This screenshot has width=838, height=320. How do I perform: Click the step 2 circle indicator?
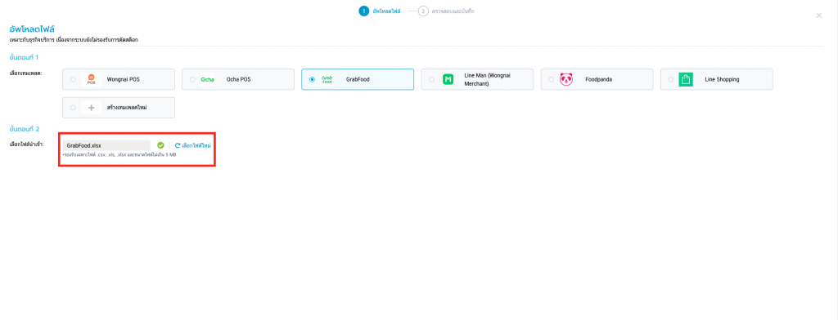click(x=423, y=11)
